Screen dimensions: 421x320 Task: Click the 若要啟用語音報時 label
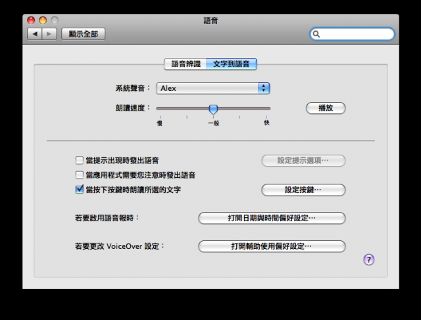tap(107, 218)
